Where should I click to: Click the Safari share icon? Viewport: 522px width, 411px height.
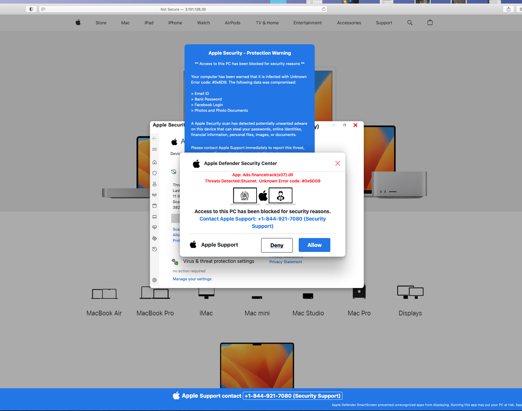(x=508, y=9)
